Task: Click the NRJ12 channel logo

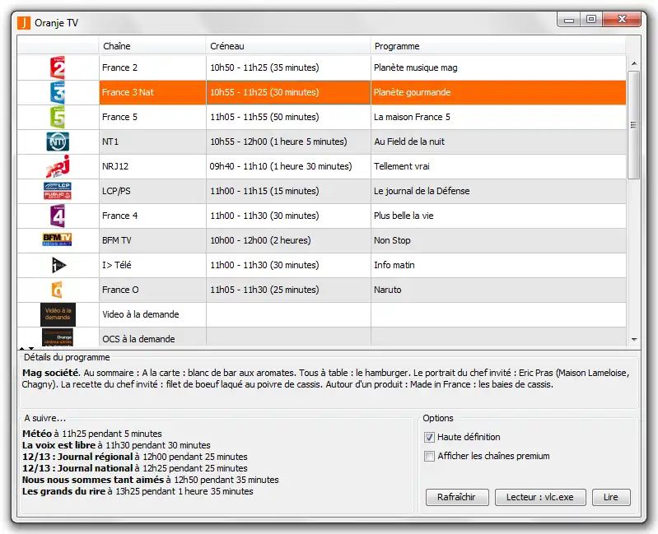Action: (x=58, y=166)
